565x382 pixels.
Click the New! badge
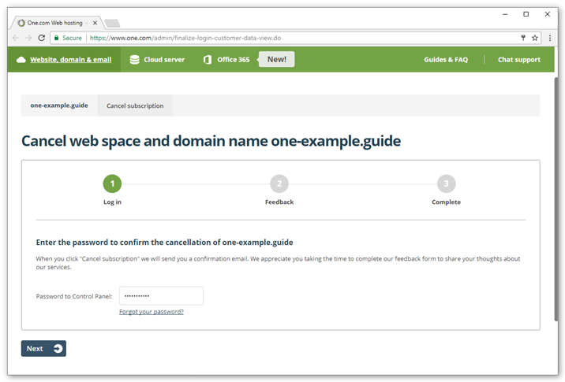277,59
